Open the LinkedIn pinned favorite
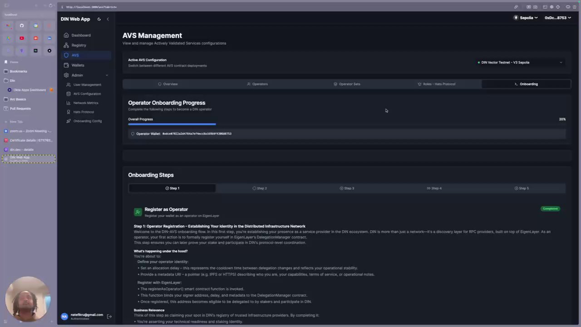Image resolution: width=581 pixels, height=327 pixels. (49, 38)
